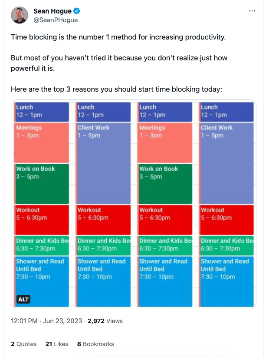Click fourth column Lunch 12 – 1pm block
The width and height of the screenshot is (269, 357).
(x=226, y=112)
